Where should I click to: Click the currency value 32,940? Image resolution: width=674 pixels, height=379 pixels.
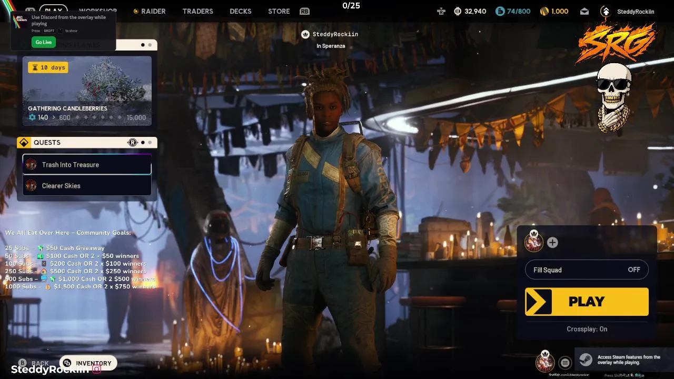[x=475, y=11]
